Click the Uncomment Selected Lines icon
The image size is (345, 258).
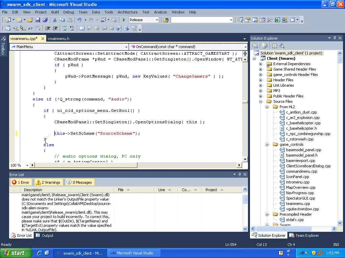pos(72,28)
